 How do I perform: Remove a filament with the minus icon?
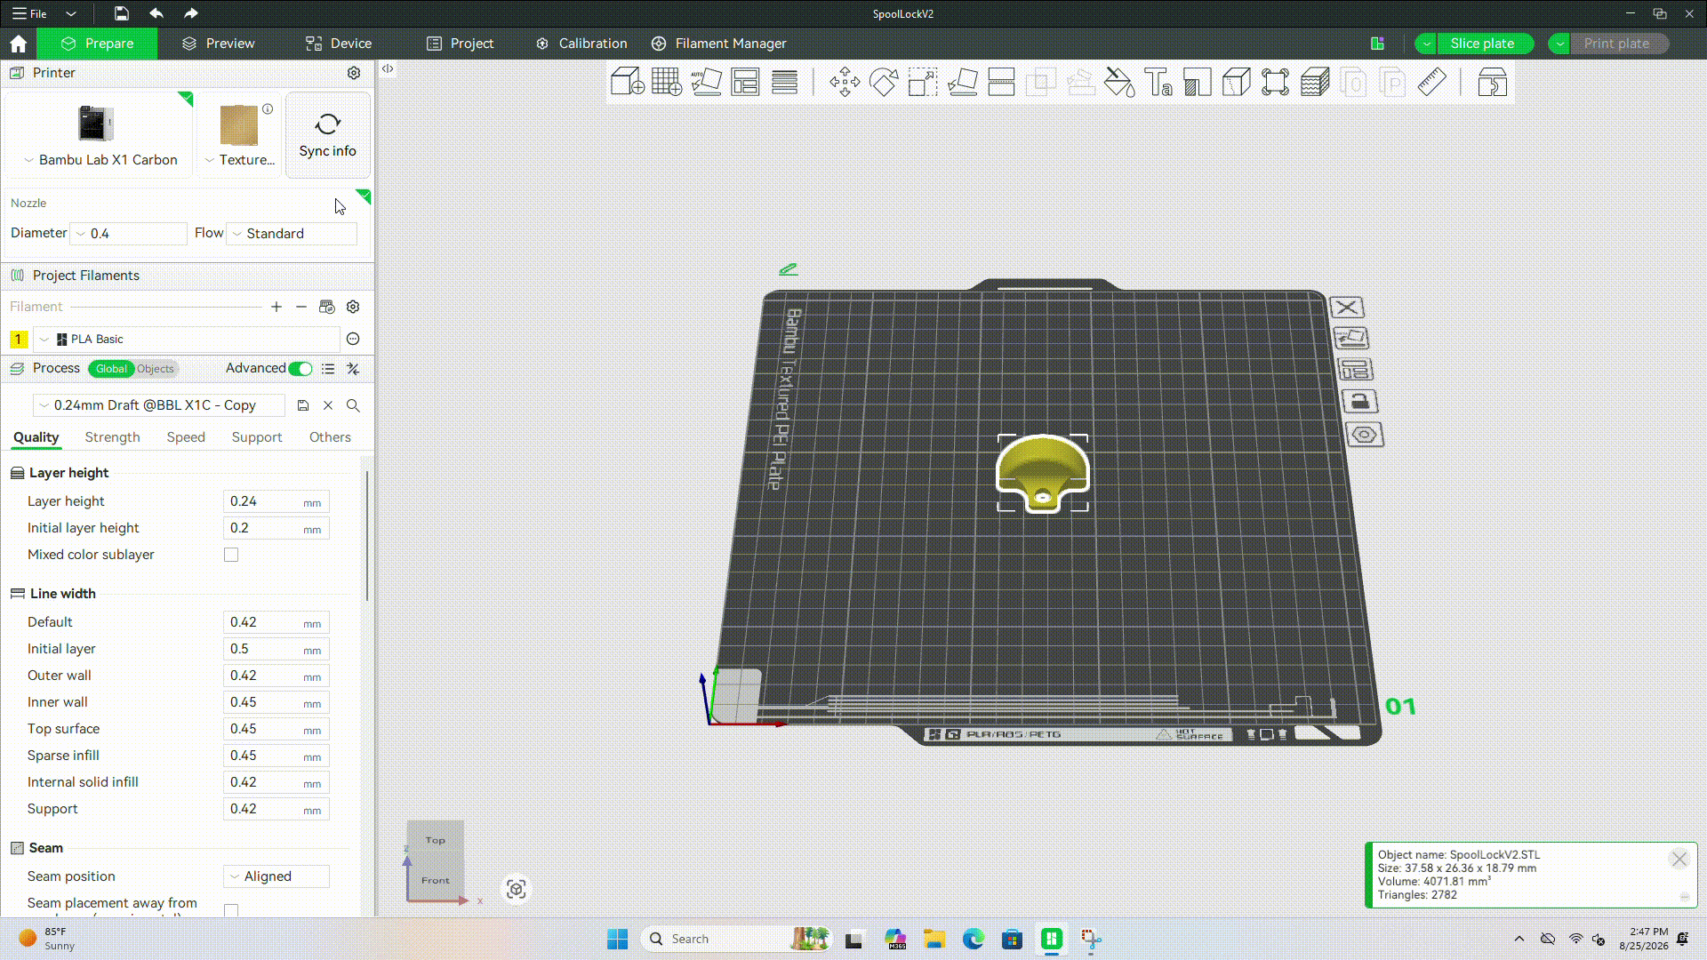(301, 307)
